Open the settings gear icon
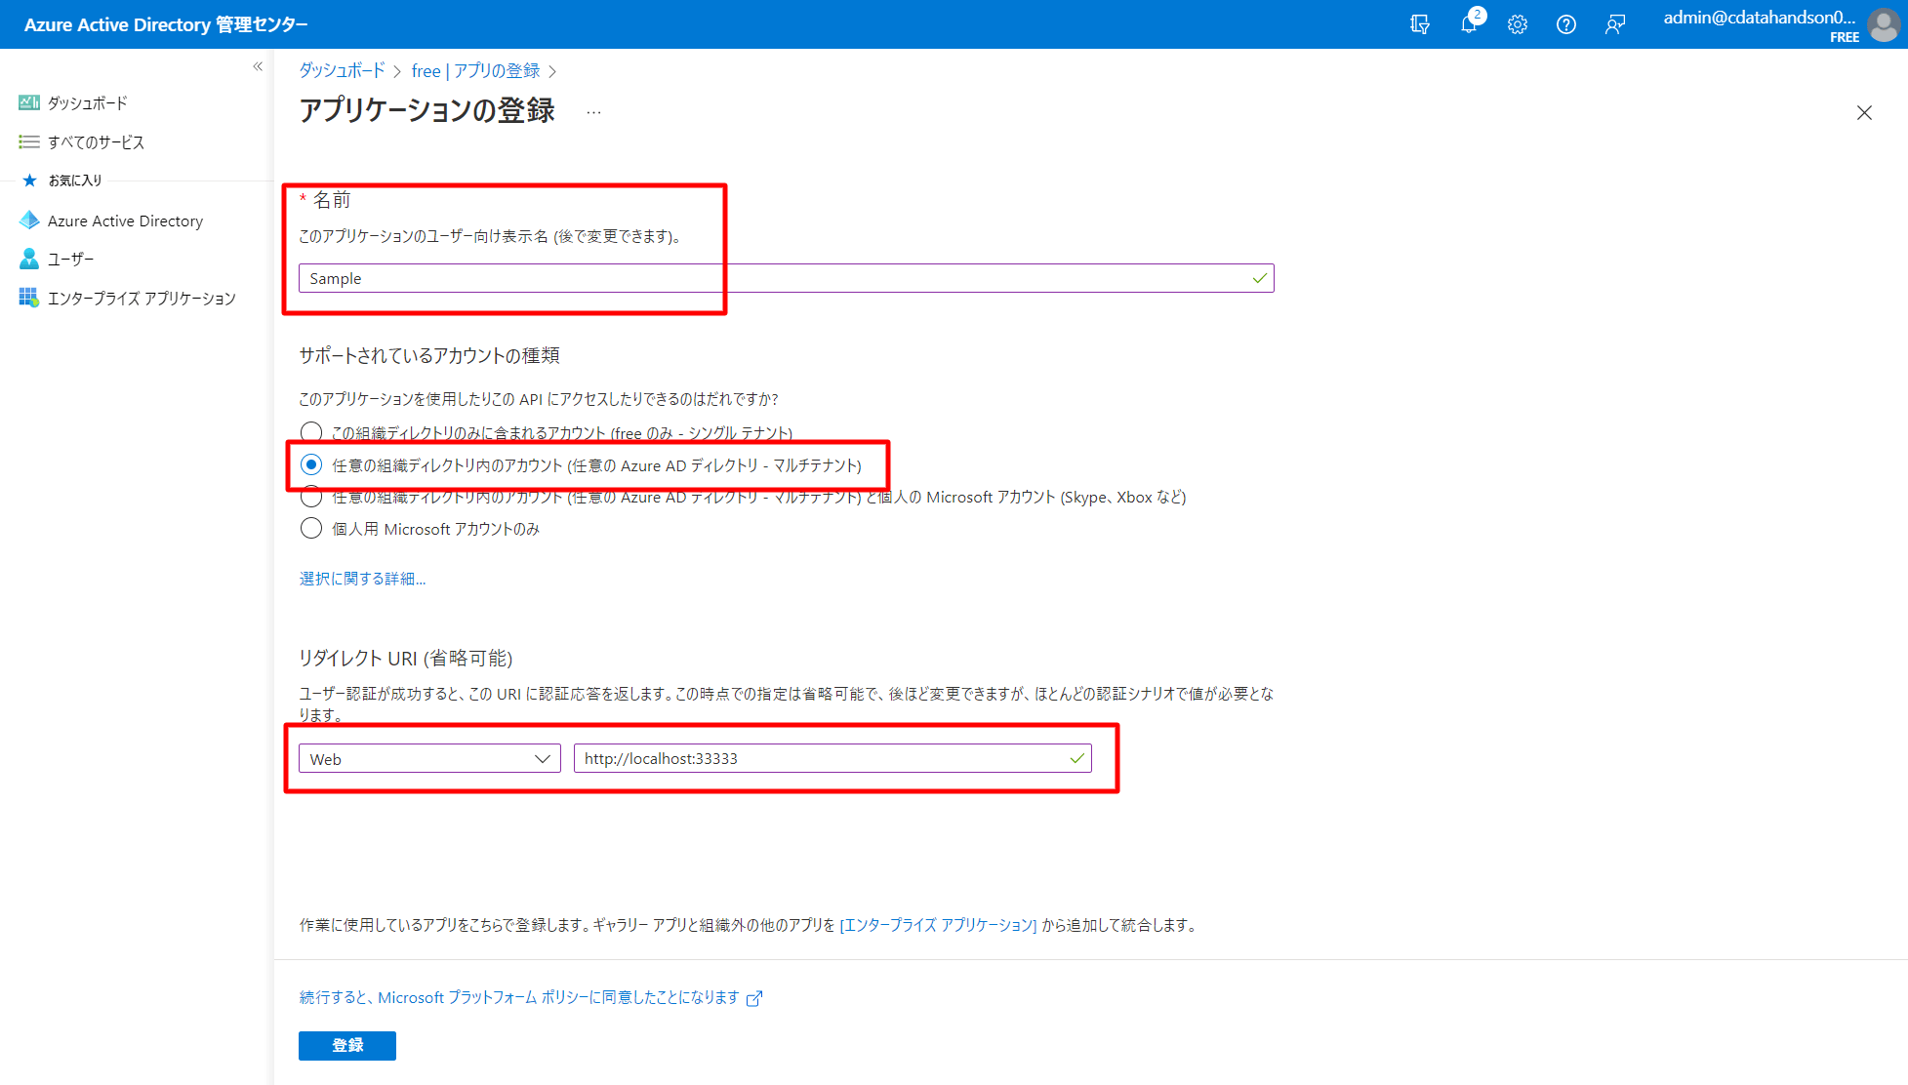Image resolution: width=1908 pixels, height=1085 pixels. coord(1517,24)
